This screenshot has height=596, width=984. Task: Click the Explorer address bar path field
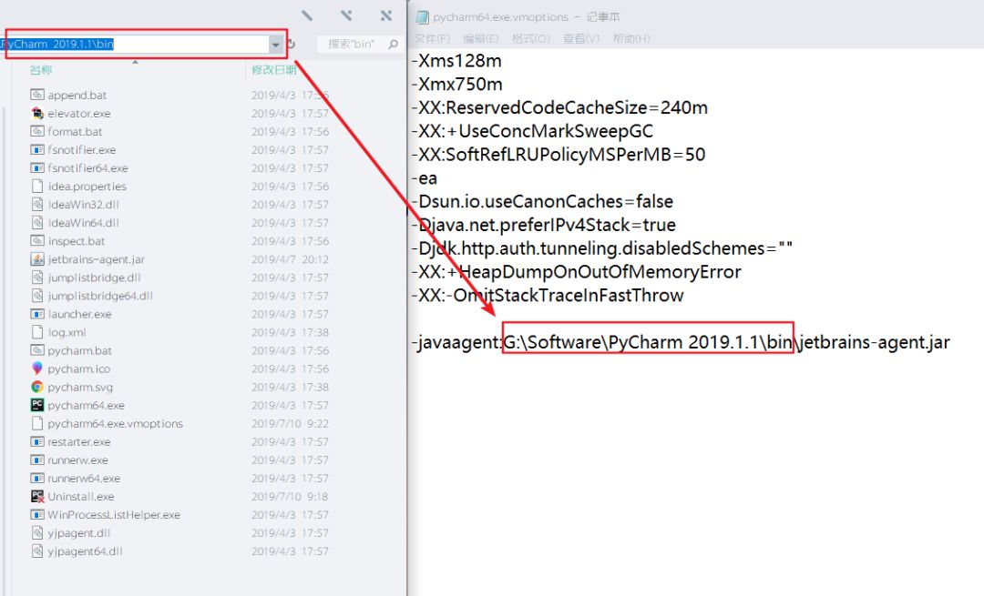click(x=134, y=44)
